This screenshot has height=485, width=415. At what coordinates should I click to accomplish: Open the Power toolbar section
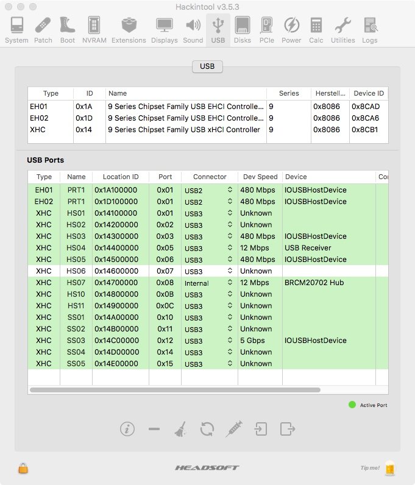pyautogui.click(x=291, y=30)
